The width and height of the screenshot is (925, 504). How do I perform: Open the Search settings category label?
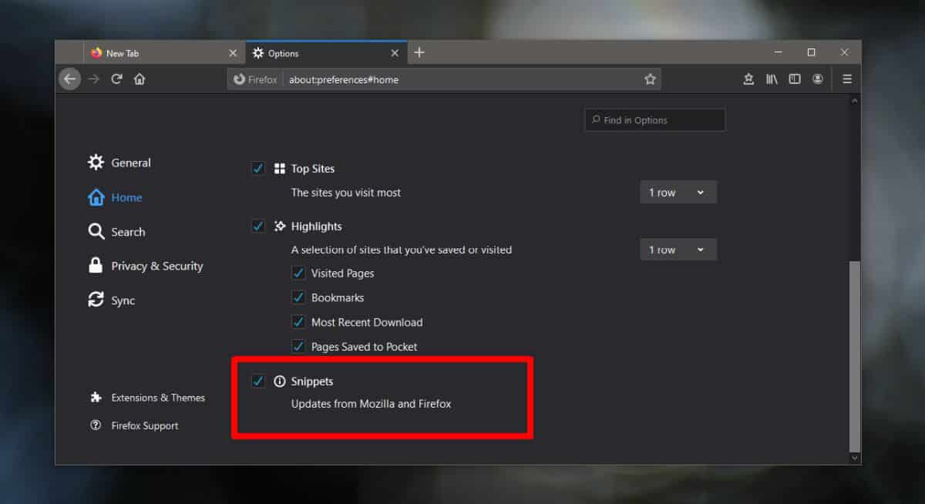point(128,232)
